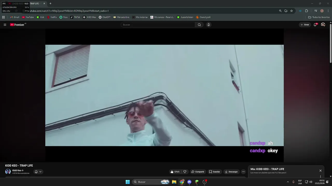This screenshot has height=186, width=332.
Task: Click the video title KIDD KEO - TRAP LIFE
Action: 19,166
